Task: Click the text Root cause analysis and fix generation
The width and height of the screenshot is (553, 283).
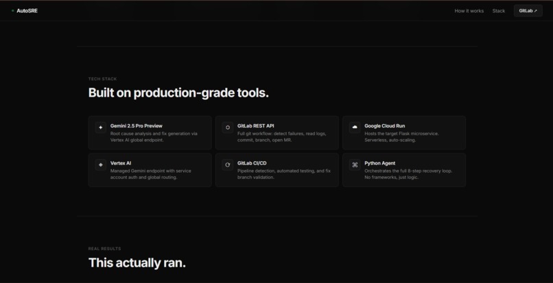Action: pyautogui.click(x=150, y=134)
